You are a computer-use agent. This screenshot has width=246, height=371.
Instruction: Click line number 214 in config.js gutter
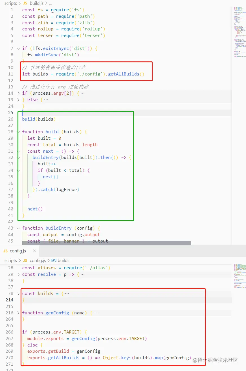(x=9, y=300)
